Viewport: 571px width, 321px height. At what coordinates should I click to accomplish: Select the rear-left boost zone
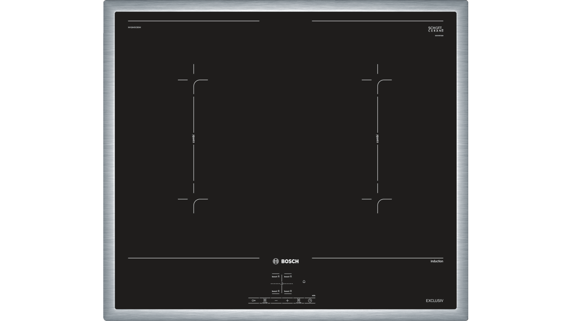pyautogui.click(x=276, y=276)
